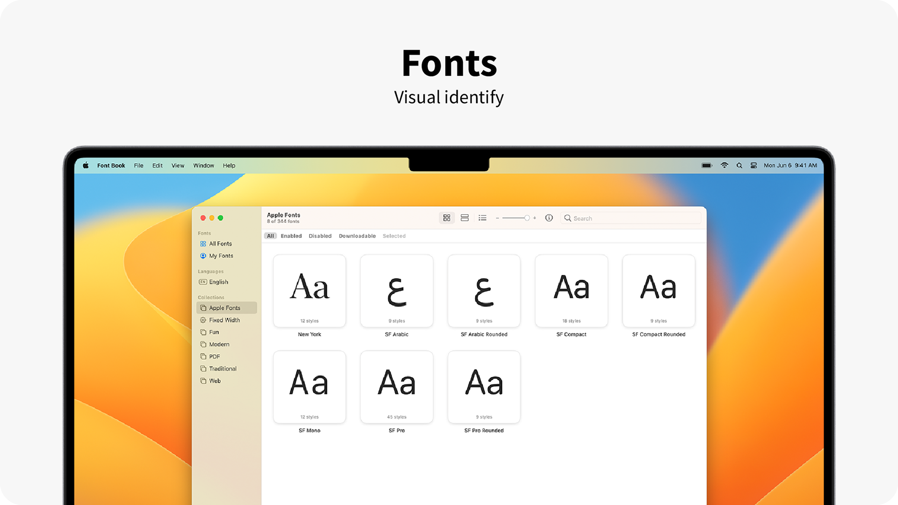Open the SF Arabic font card
Image resolution: width=898 pixels, height=505 pixels.
(397, 291)
